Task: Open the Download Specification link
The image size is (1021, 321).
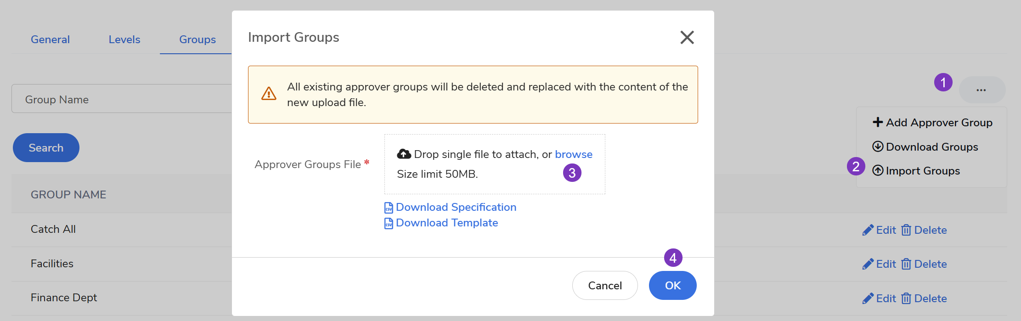Action: tap(456, 207)
